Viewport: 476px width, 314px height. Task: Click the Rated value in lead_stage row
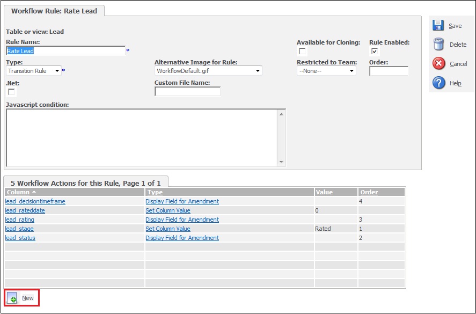tap(323, 229)
